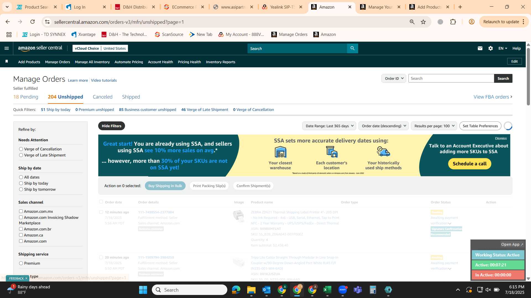Select Premium shipping service radio
Image resolution: width=531 pixels, height=298 pixels.
pyautogui.click(x=21, y=263)
